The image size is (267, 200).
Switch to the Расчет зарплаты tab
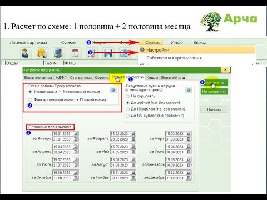pos(127,77)
